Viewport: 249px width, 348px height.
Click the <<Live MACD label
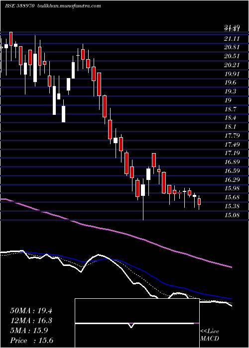tap(210, 335)
